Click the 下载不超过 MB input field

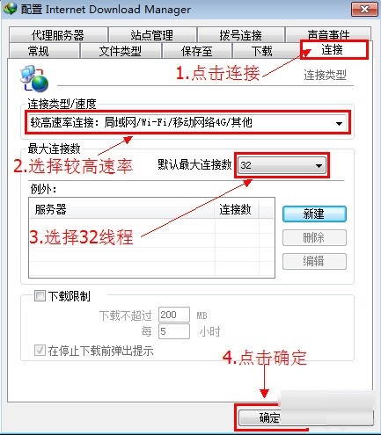[x=174, y=315]
